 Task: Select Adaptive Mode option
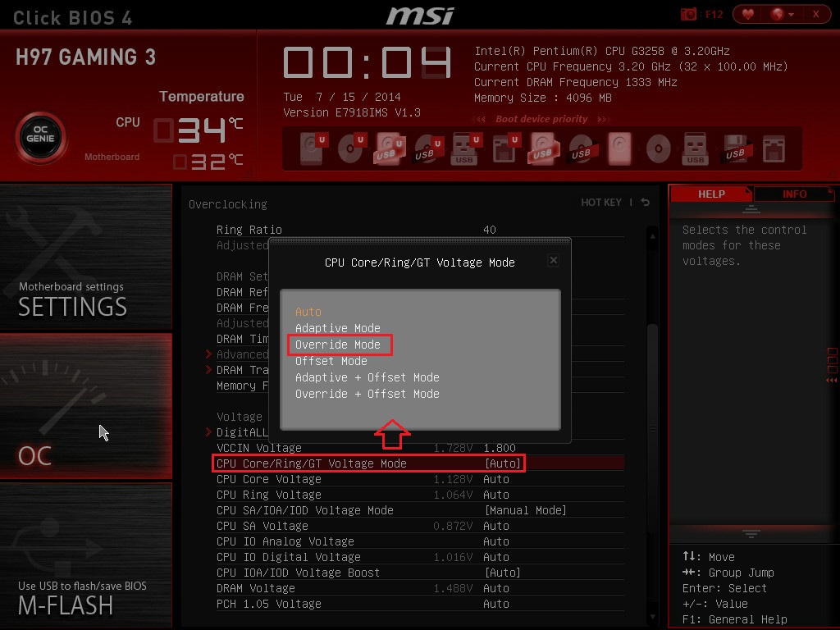(338, 328)
